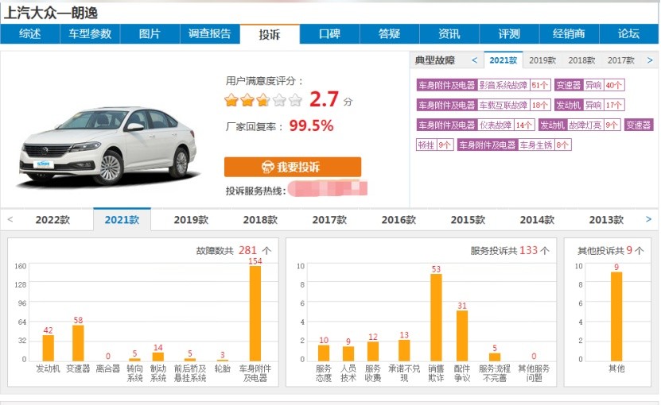This screenshot has height=405, width=661.
Task: Click right arrow in 典型故障 year selector
Action: click(650, 60)
